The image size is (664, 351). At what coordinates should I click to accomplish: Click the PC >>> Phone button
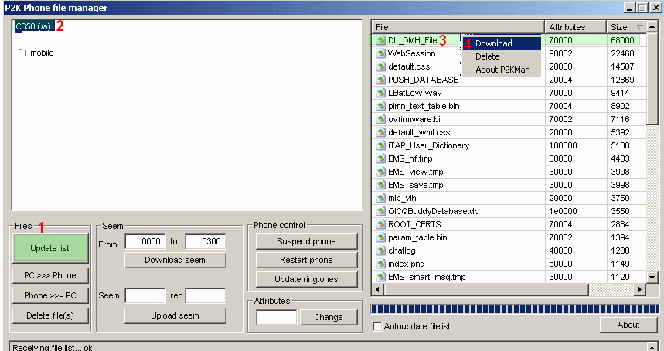(x=50, y=275)
